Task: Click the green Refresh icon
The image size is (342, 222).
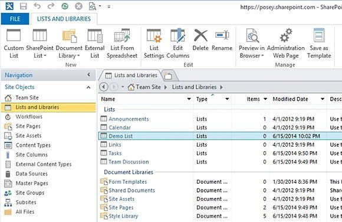Action: [x=65, y=6]
